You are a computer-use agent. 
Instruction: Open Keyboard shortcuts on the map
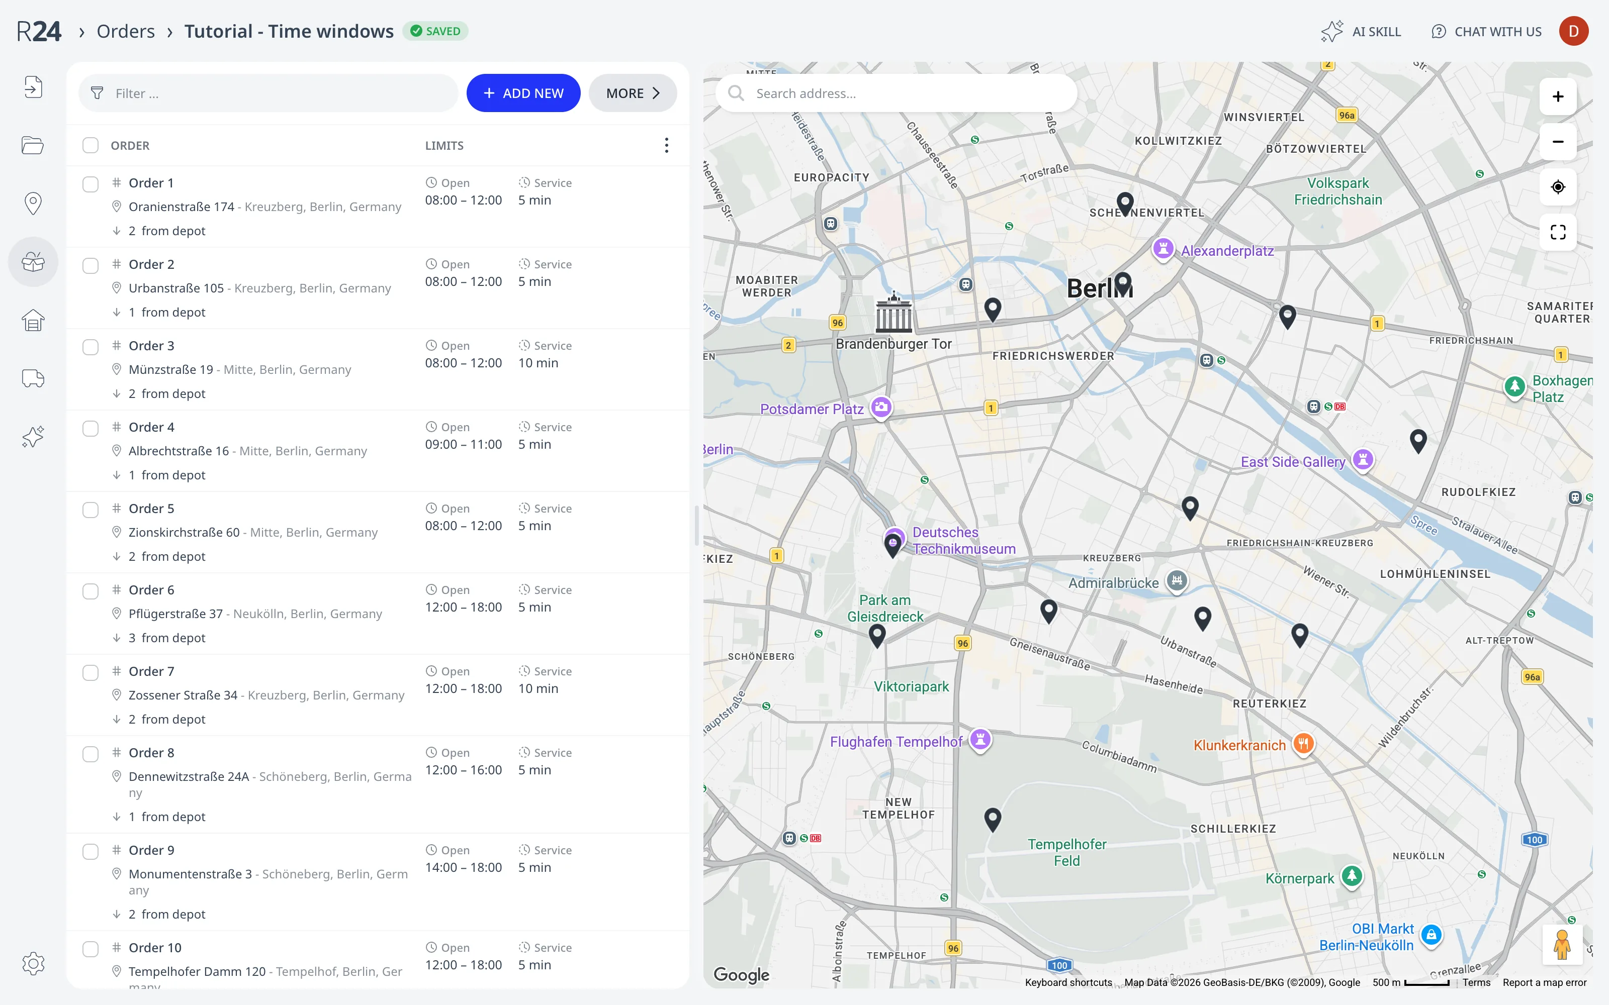[1068, 982]
